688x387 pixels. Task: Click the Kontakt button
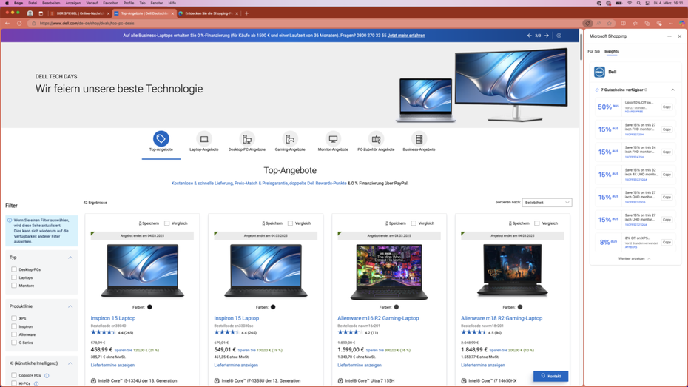550,376
